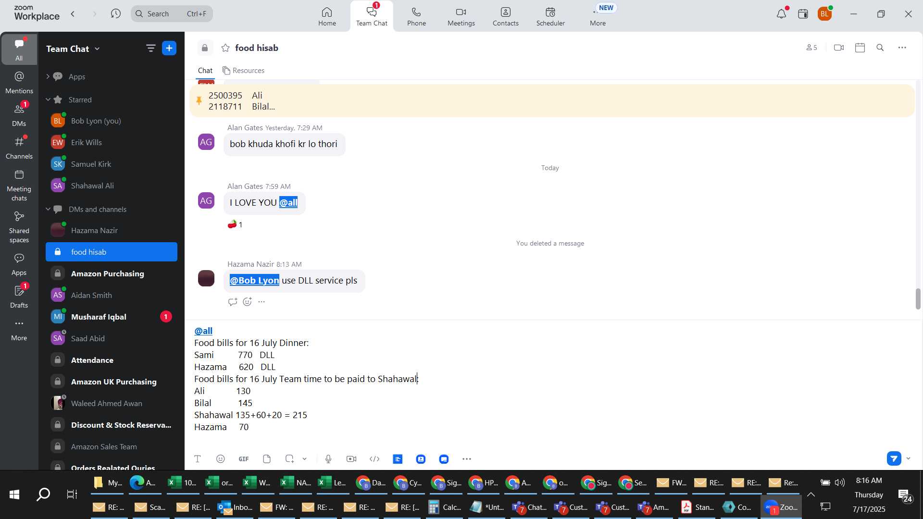This screenshot has width=923, height=519.
Task: Click the blue new chat plus button
Action: pos(169,48)
